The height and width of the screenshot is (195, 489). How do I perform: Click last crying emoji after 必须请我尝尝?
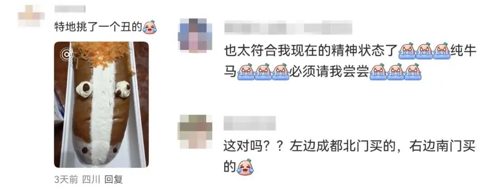point(413,71)
